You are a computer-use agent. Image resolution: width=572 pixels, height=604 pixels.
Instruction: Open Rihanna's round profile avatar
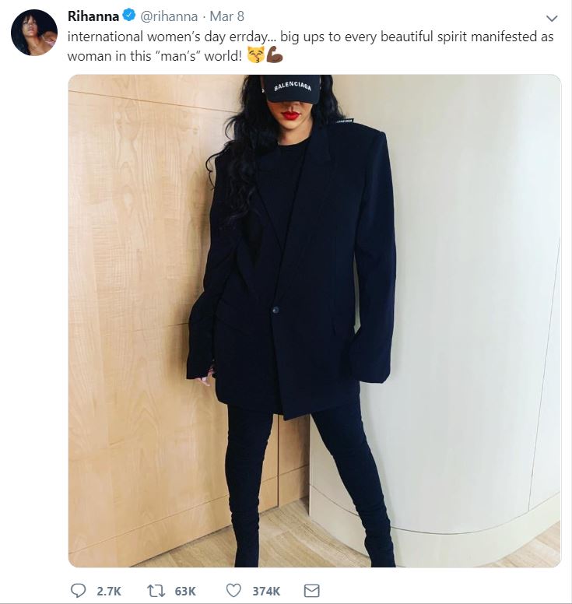click(34, 33)
